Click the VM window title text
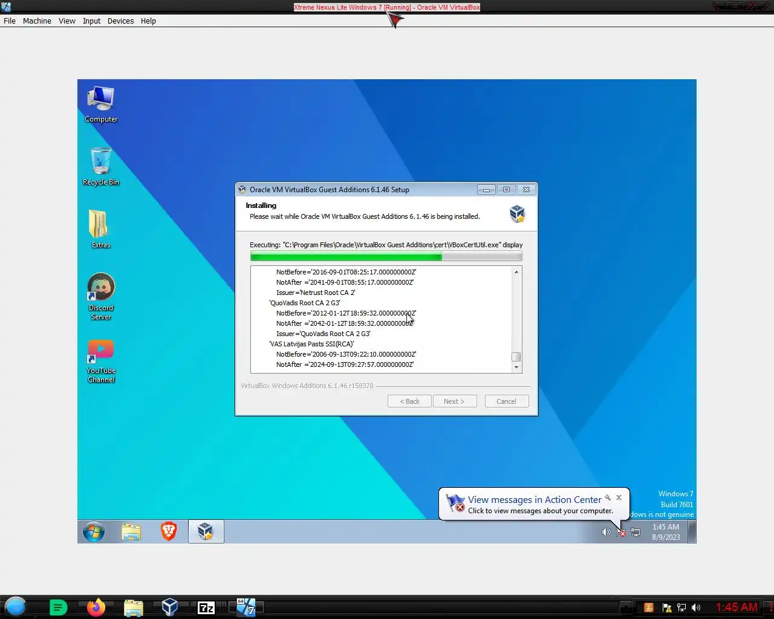Screen dimensions: 774x619 point(387,7)
